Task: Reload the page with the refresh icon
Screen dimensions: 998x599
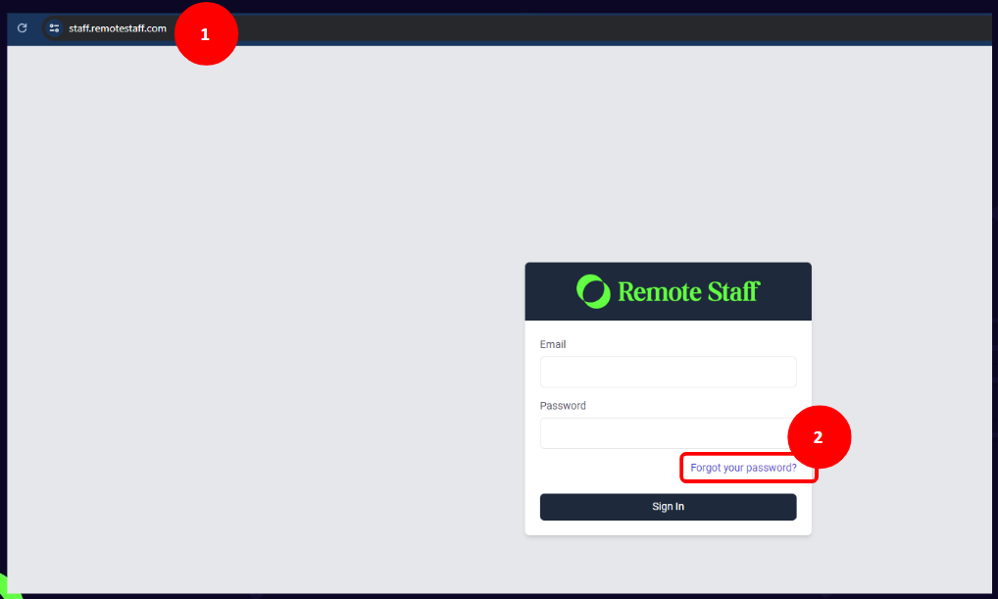Action: 23,28
